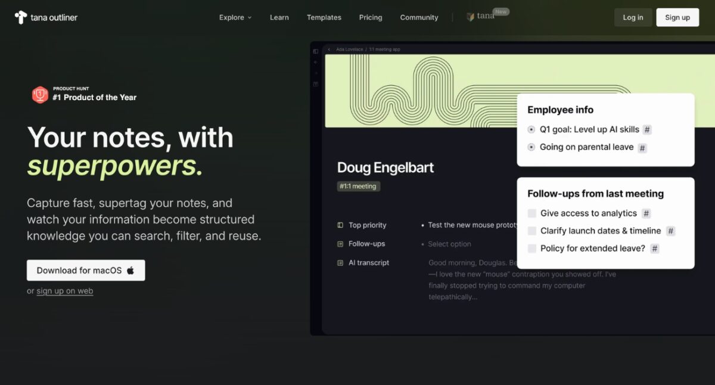Check the Clarify launch dates & timeline box
Viewport: 715px width, 385px height.
tap(532, 231)
